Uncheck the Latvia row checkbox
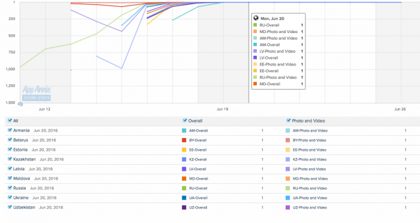The width and height of the screenshot is (420, 223). point(10,168)
